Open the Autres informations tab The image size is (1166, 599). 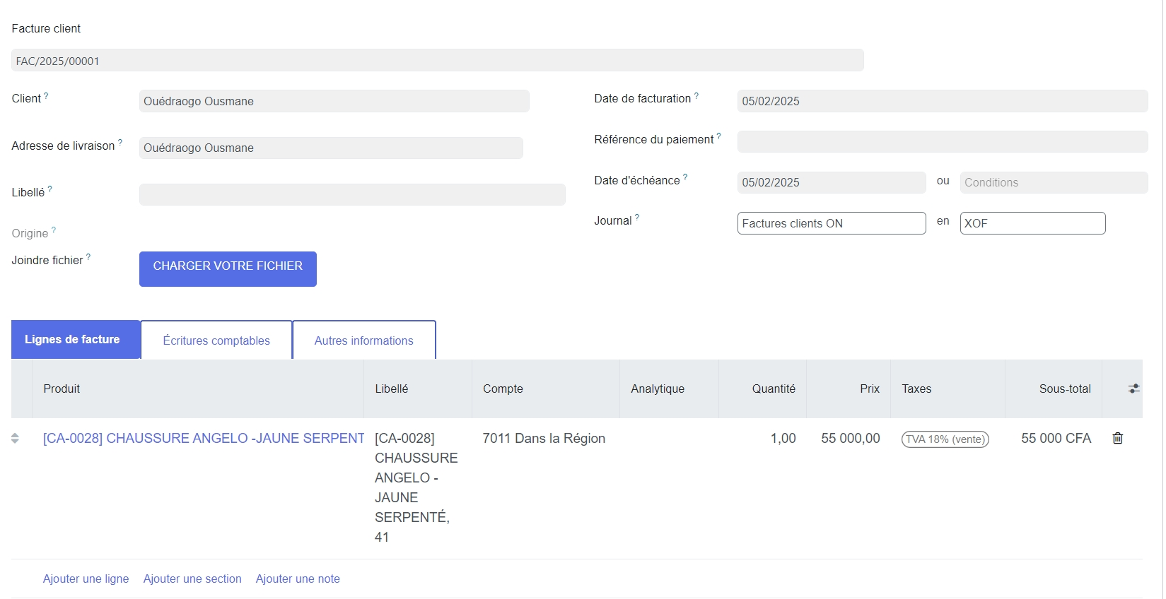click(363, 340)
